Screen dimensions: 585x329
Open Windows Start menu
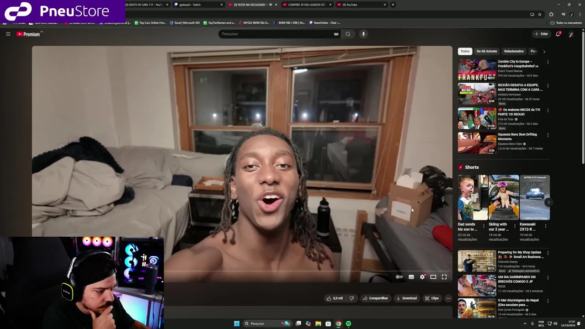[x=237, y=324]
